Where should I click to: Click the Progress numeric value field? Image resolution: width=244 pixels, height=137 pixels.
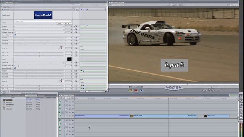[x=69, y=27]
